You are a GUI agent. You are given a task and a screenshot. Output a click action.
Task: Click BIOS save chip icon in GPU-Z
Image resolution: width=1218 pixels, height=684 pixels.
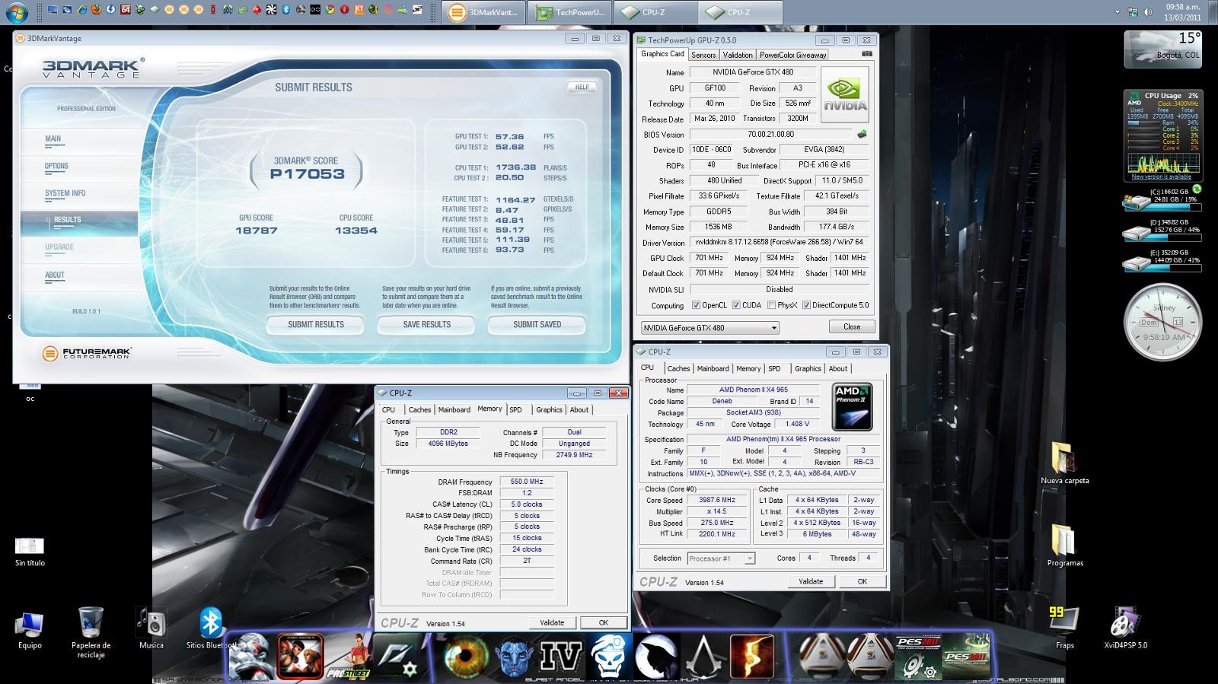tap(862, 134)
